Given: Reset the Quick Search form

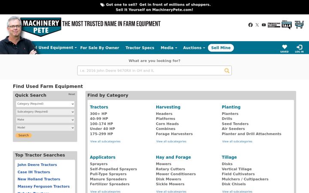Looking at the screenshot, I should coord(72,94).
